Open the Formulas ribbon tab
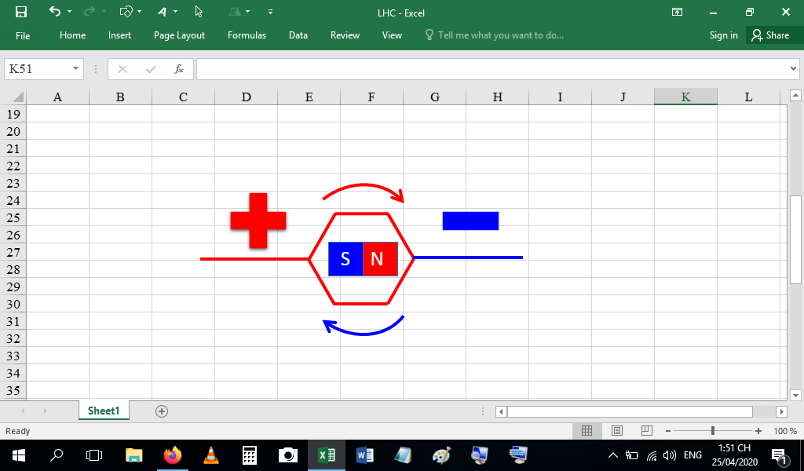This screenshot has height=471, width=804. coord(247,35)
